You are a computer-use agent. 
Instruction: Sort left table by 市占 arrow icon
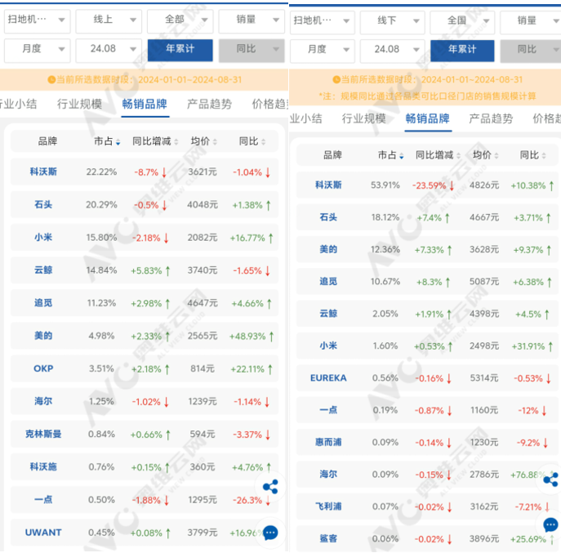118,142
